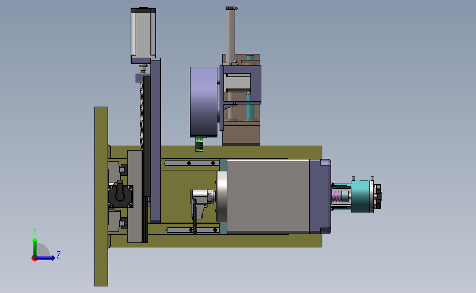The height and width of the screenshot is (293, 476).
Task: Select the black vertical rack beside the plate
Action: [147, 137]
